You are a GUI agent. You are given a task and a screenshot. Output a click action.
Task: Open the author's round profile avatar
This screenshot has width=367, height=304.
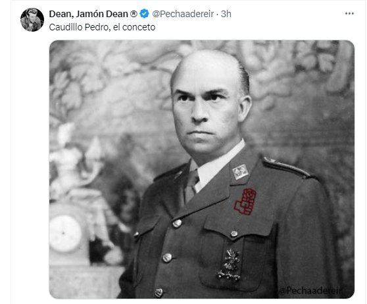point(32,20)
